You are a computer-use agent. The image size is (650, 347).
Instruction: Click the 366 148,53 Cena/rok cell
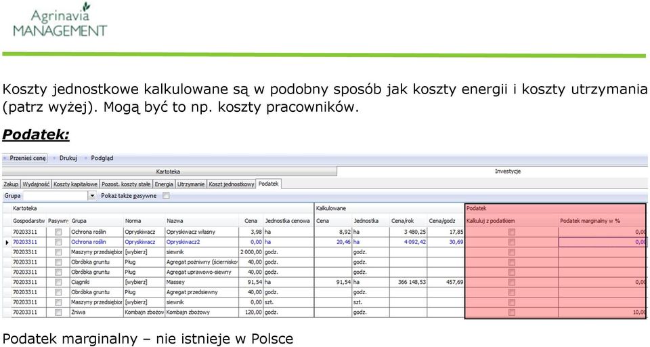click(x=408, y=282)
